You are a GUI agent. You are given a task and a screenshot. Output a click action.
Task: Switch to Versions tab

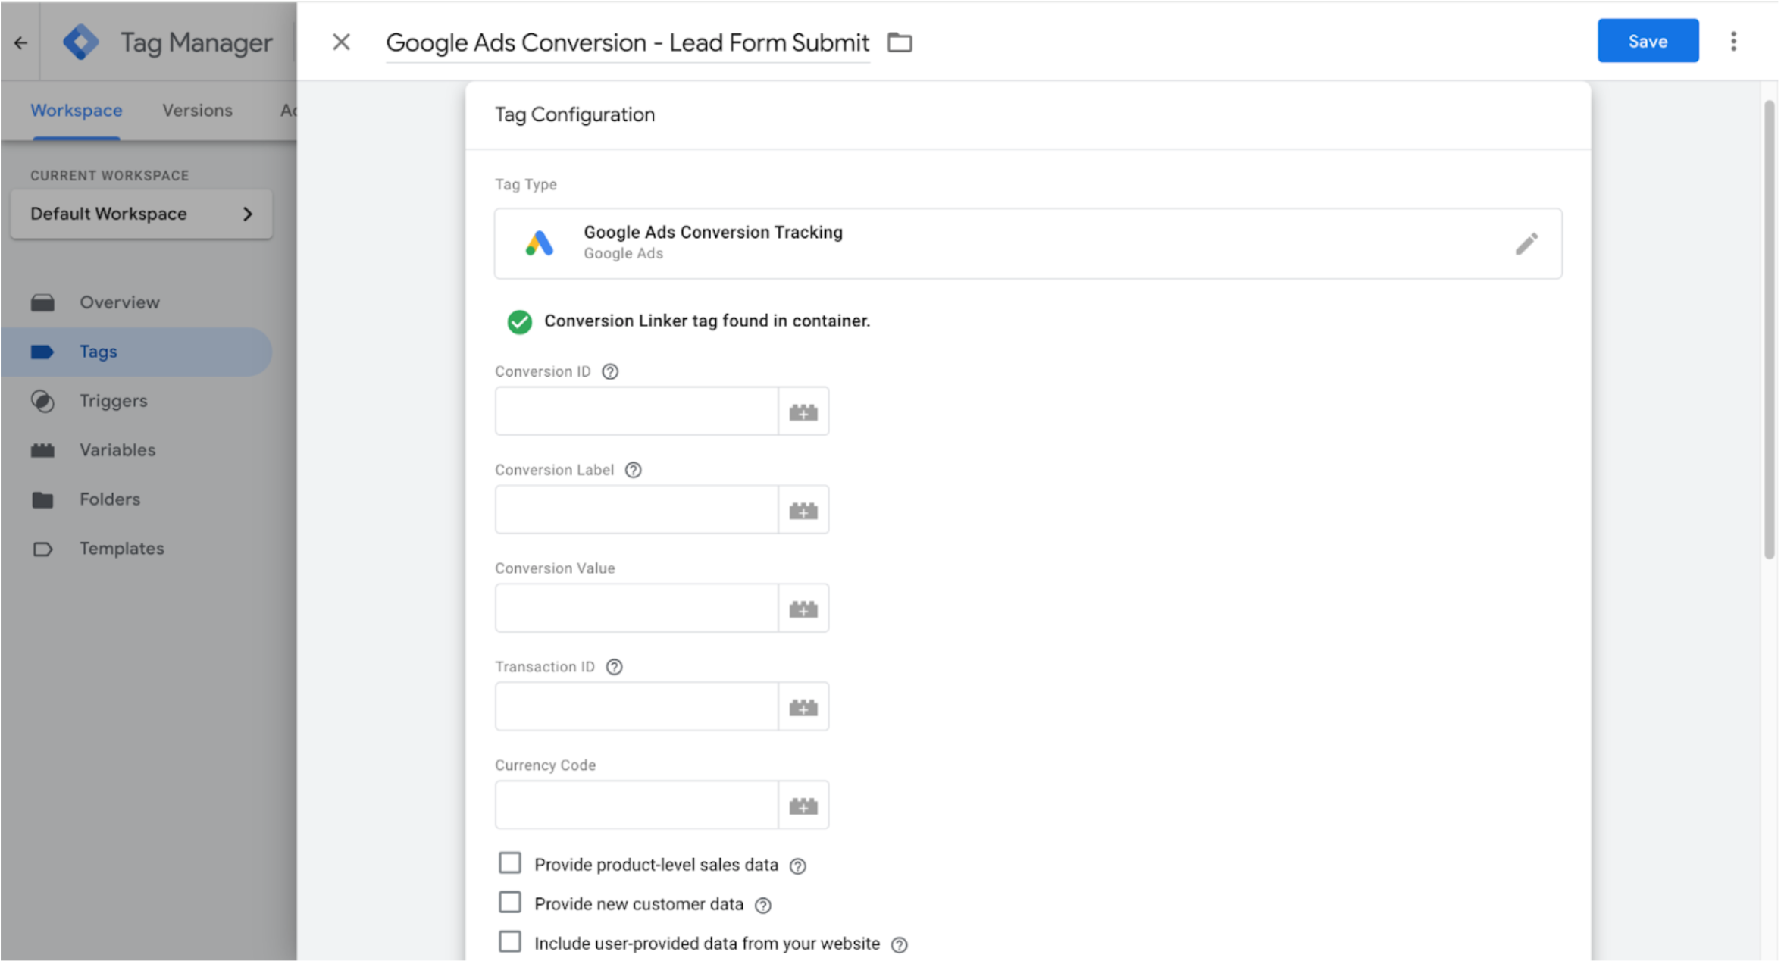point(197,111)
